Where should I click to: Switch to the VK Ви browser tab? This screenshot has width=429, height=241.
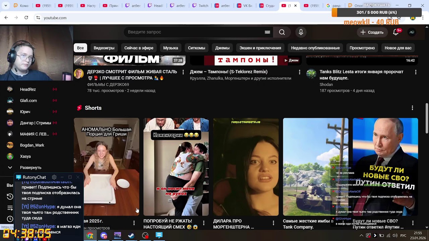244,6
